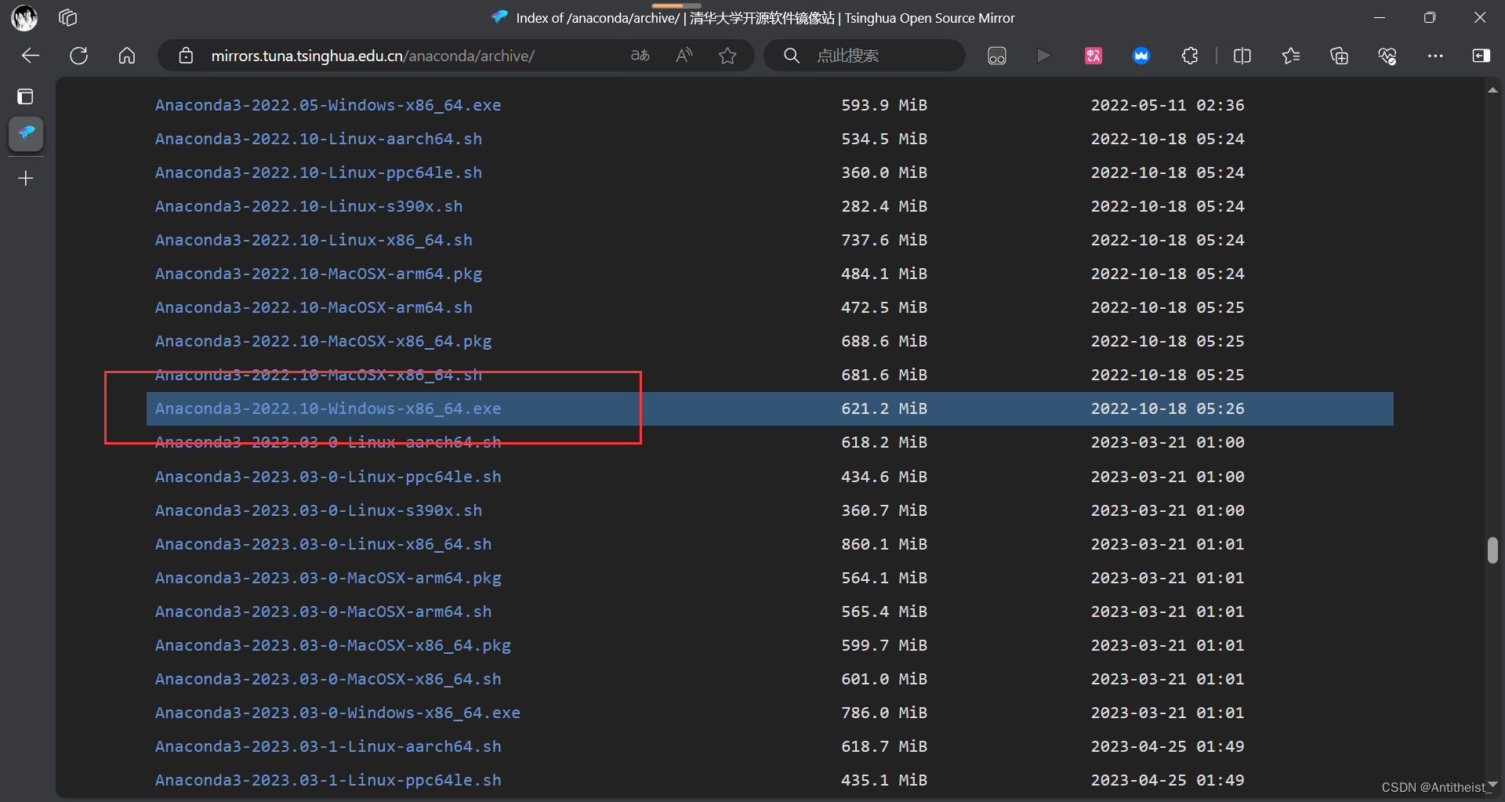Open Anaconda3-2023.03-0-Linux-x86_64.sh link
1505x802 pixels.
[x=323, y=544]
